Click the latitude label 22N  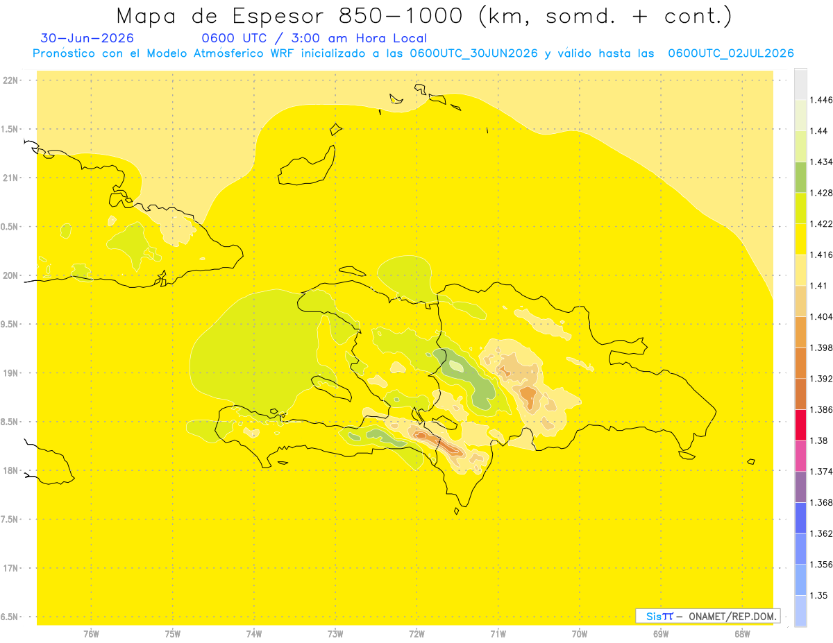point(12,80)
